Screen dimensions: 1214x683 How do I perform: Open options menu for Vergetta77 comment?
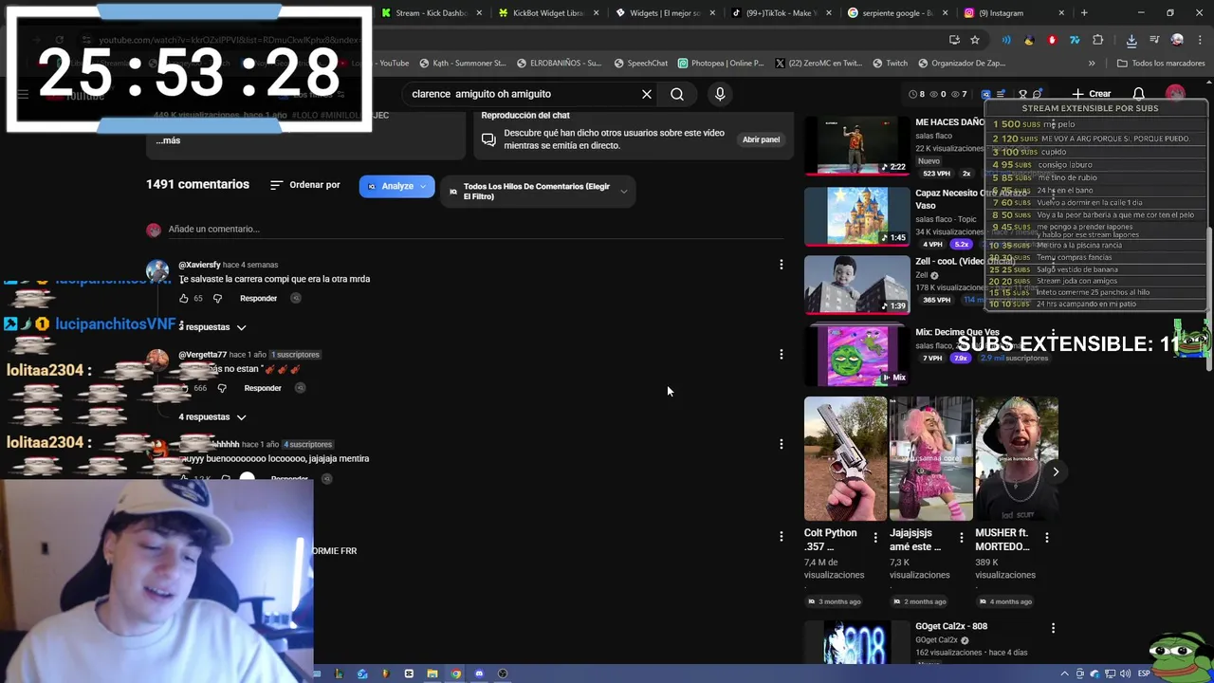point(782,354)
